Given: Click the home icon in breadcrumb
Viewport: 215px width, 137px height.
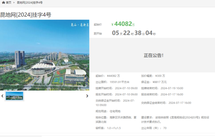Looking at the screenshot, I should pos(3,2).
